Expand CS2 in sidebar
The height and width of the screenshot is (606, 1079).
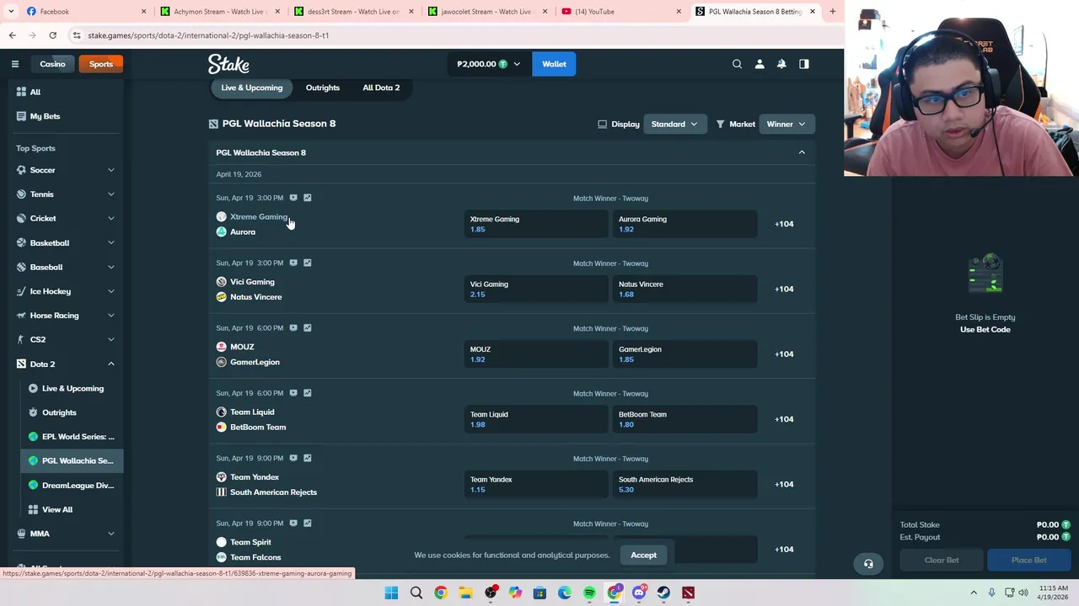[110, 339]
